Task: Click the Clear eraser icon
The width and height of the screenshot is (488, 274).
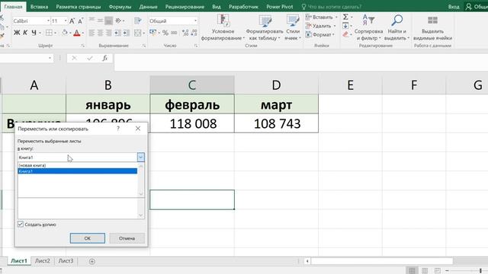Action: point(345,34)
